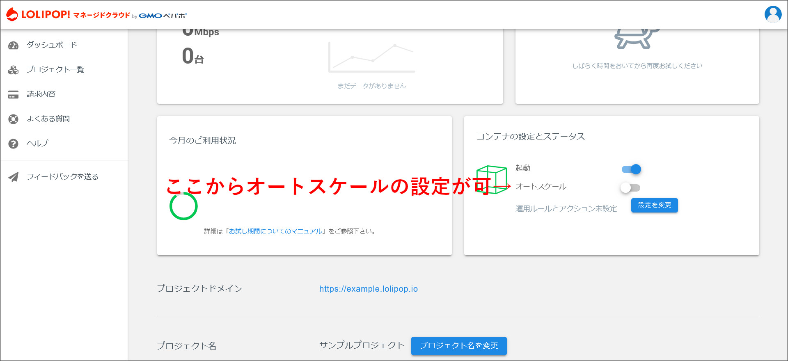
Task: Enable the オートスケール switch
Action: 630,187
